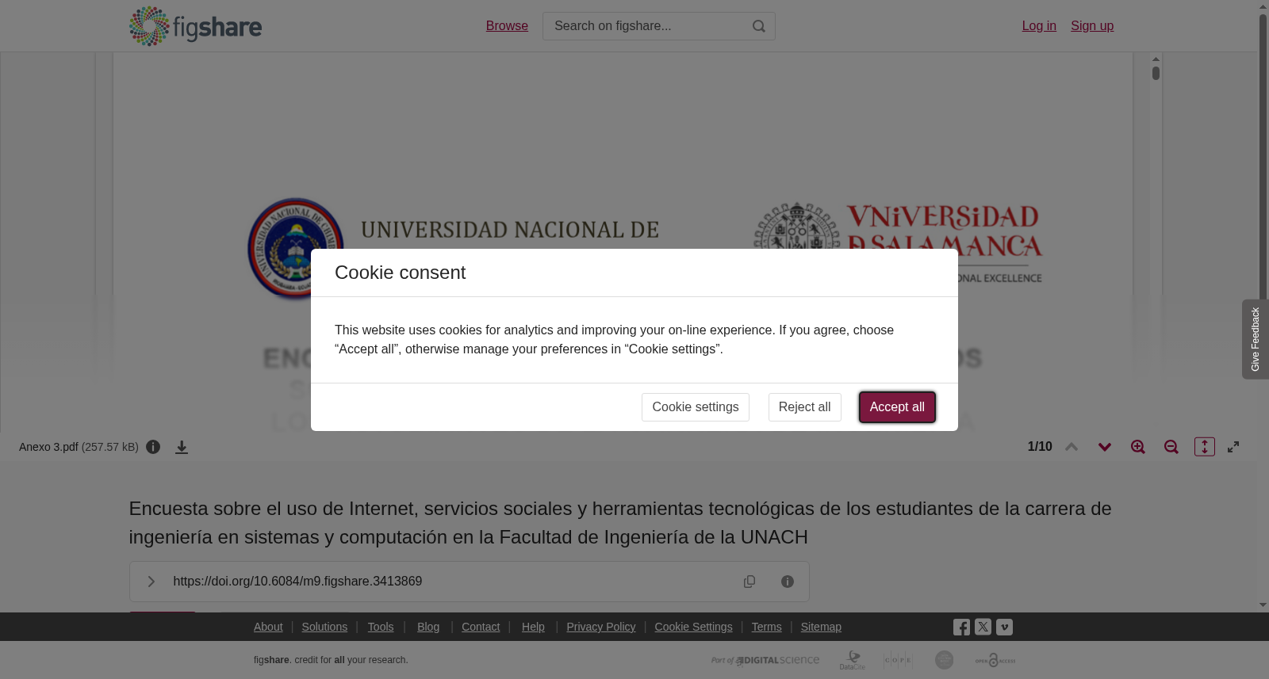Open Help footer link
Viewport: 1269px width, 679px height.
(x=533, y=627)
